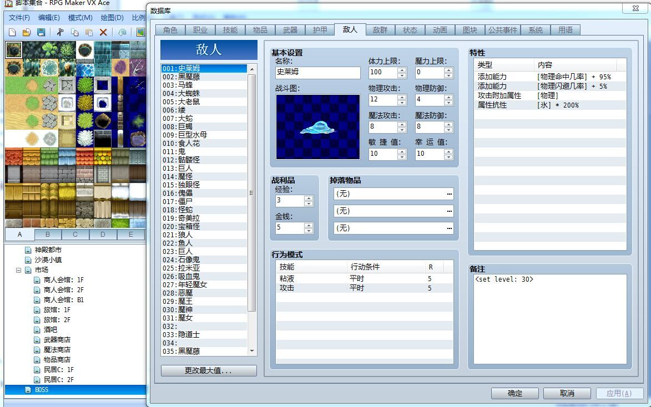Switch to the 护甲 tab
Screen dimensions: 651x407
click(x=320, y=30)
